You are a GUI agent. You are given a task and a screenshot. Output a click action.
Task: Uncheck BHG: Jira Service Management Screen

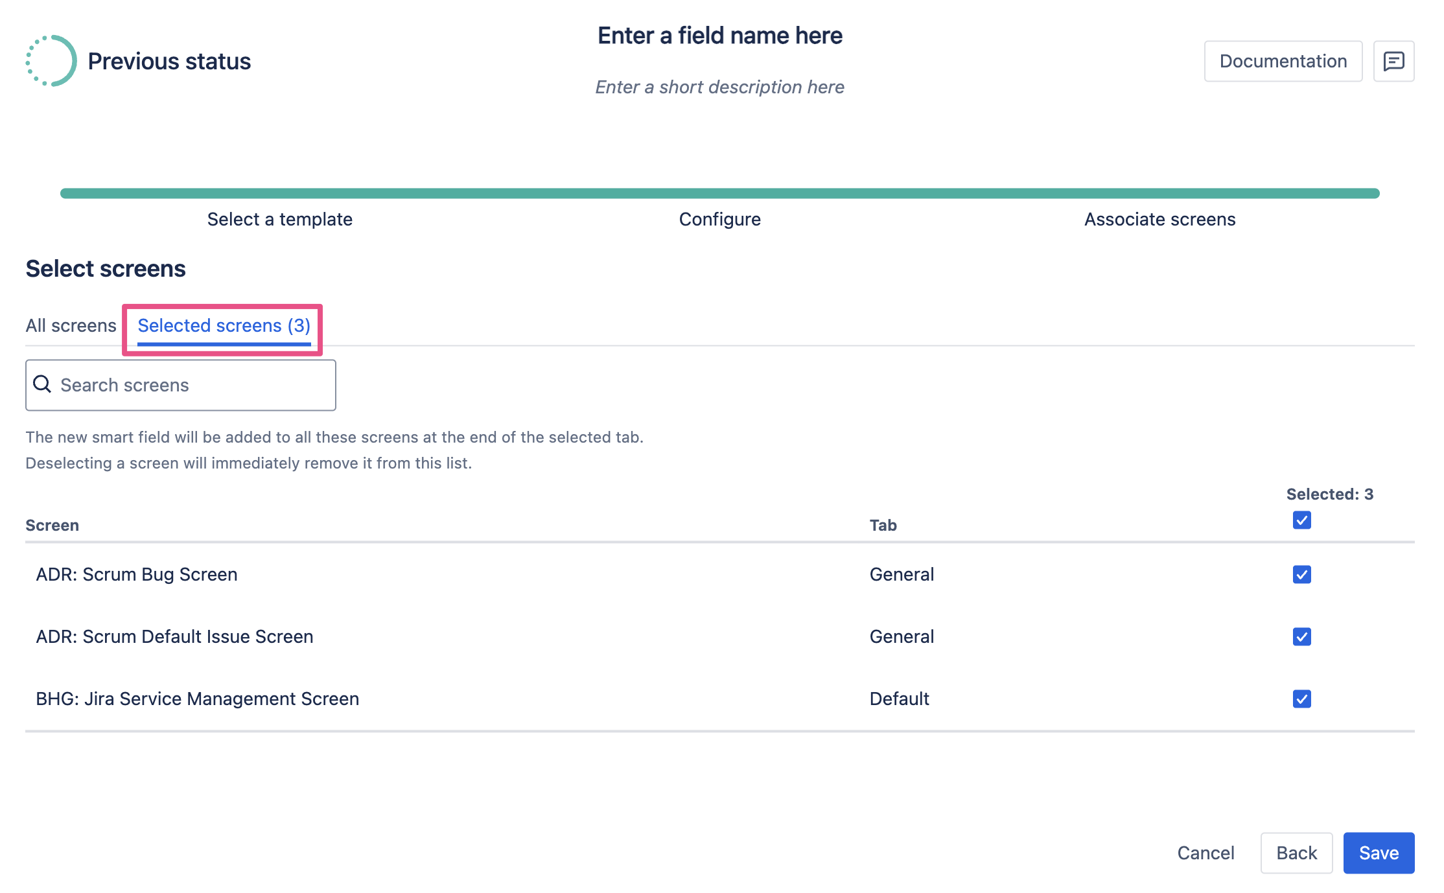(1301, 699)
